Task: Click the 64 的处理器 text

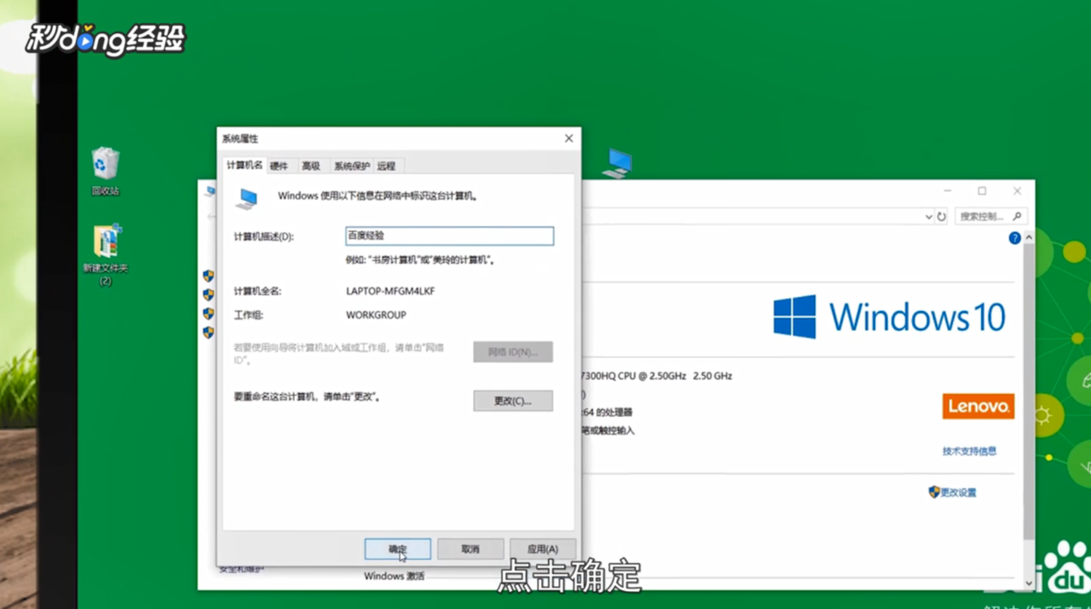Action: point(607,412)
